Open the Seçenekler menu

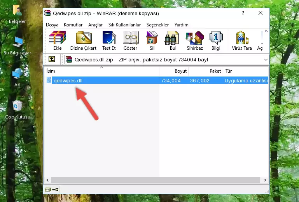tap(157, 25)
